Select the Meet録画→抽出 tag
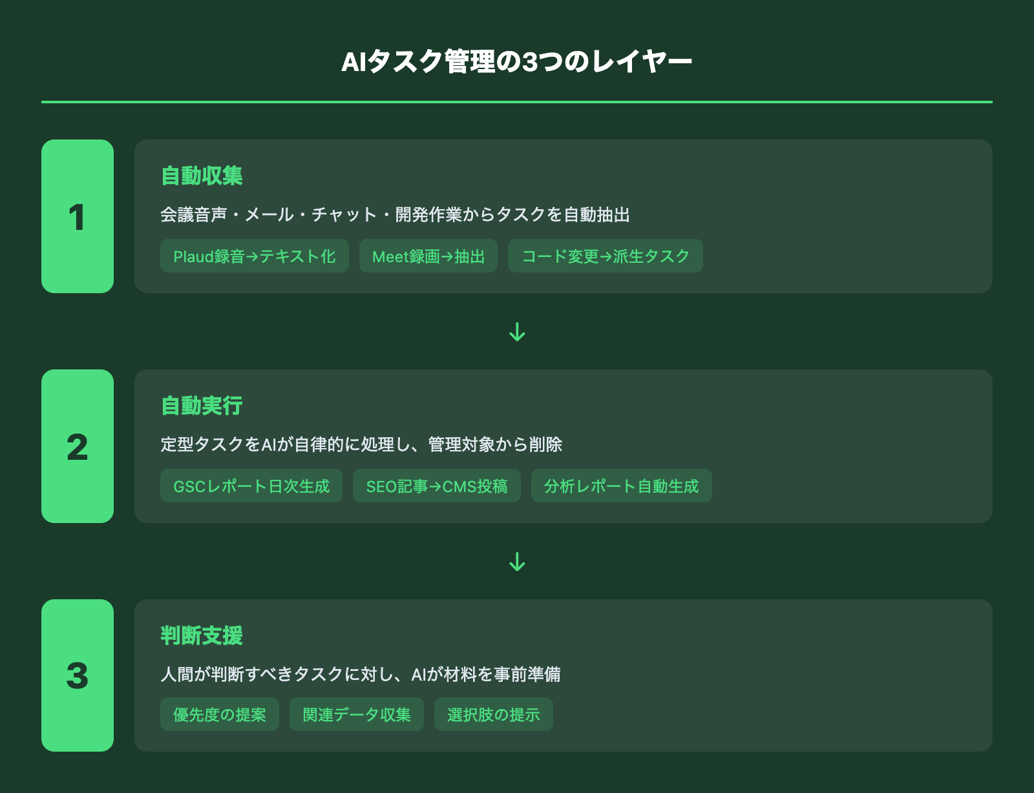This screenshot has width=1034, height=793. pyautogui.click(x=428, y=256)
